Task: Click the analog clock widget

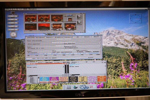Action: [x=135, y=18]
